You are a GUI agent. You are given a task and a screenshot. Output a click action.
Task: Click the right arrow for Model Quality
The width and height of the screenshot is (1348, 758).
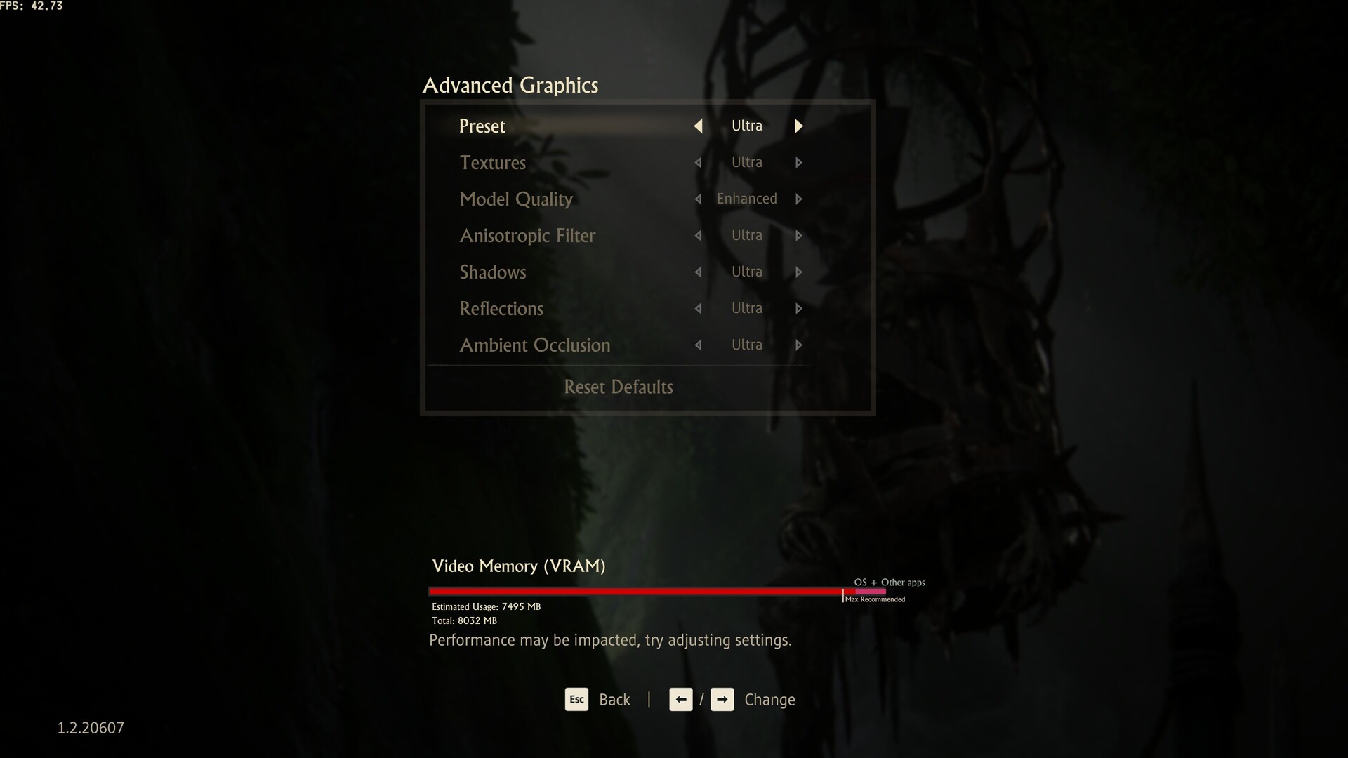tap(798, 198)
